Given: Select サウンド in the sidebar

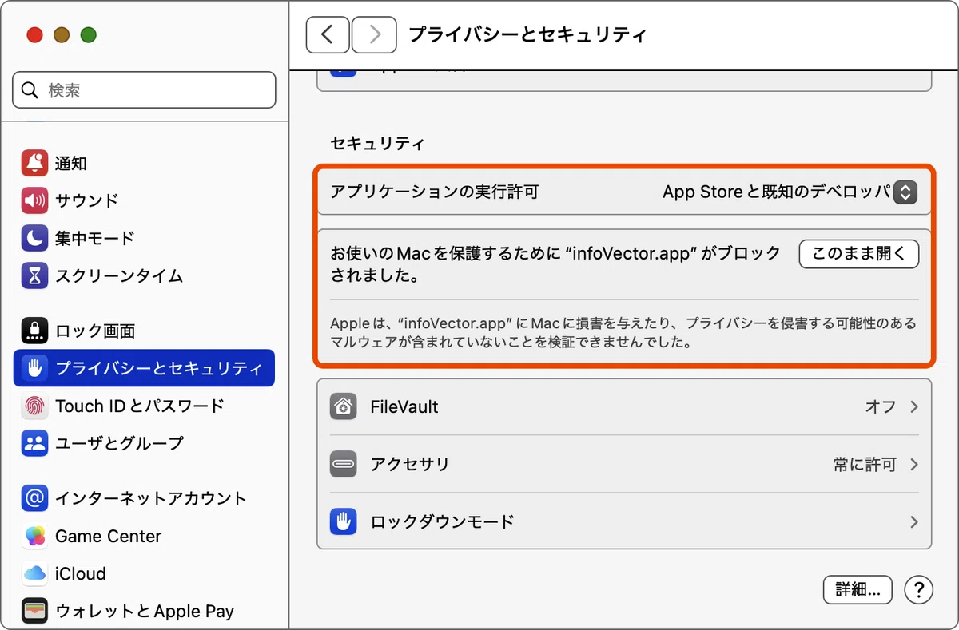Looking at the screenshot, I should [x=144, y=200].
